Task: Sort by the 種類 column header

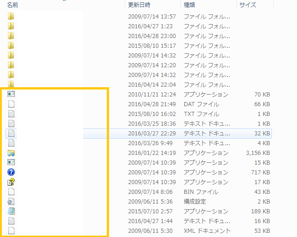Action: 189,5
